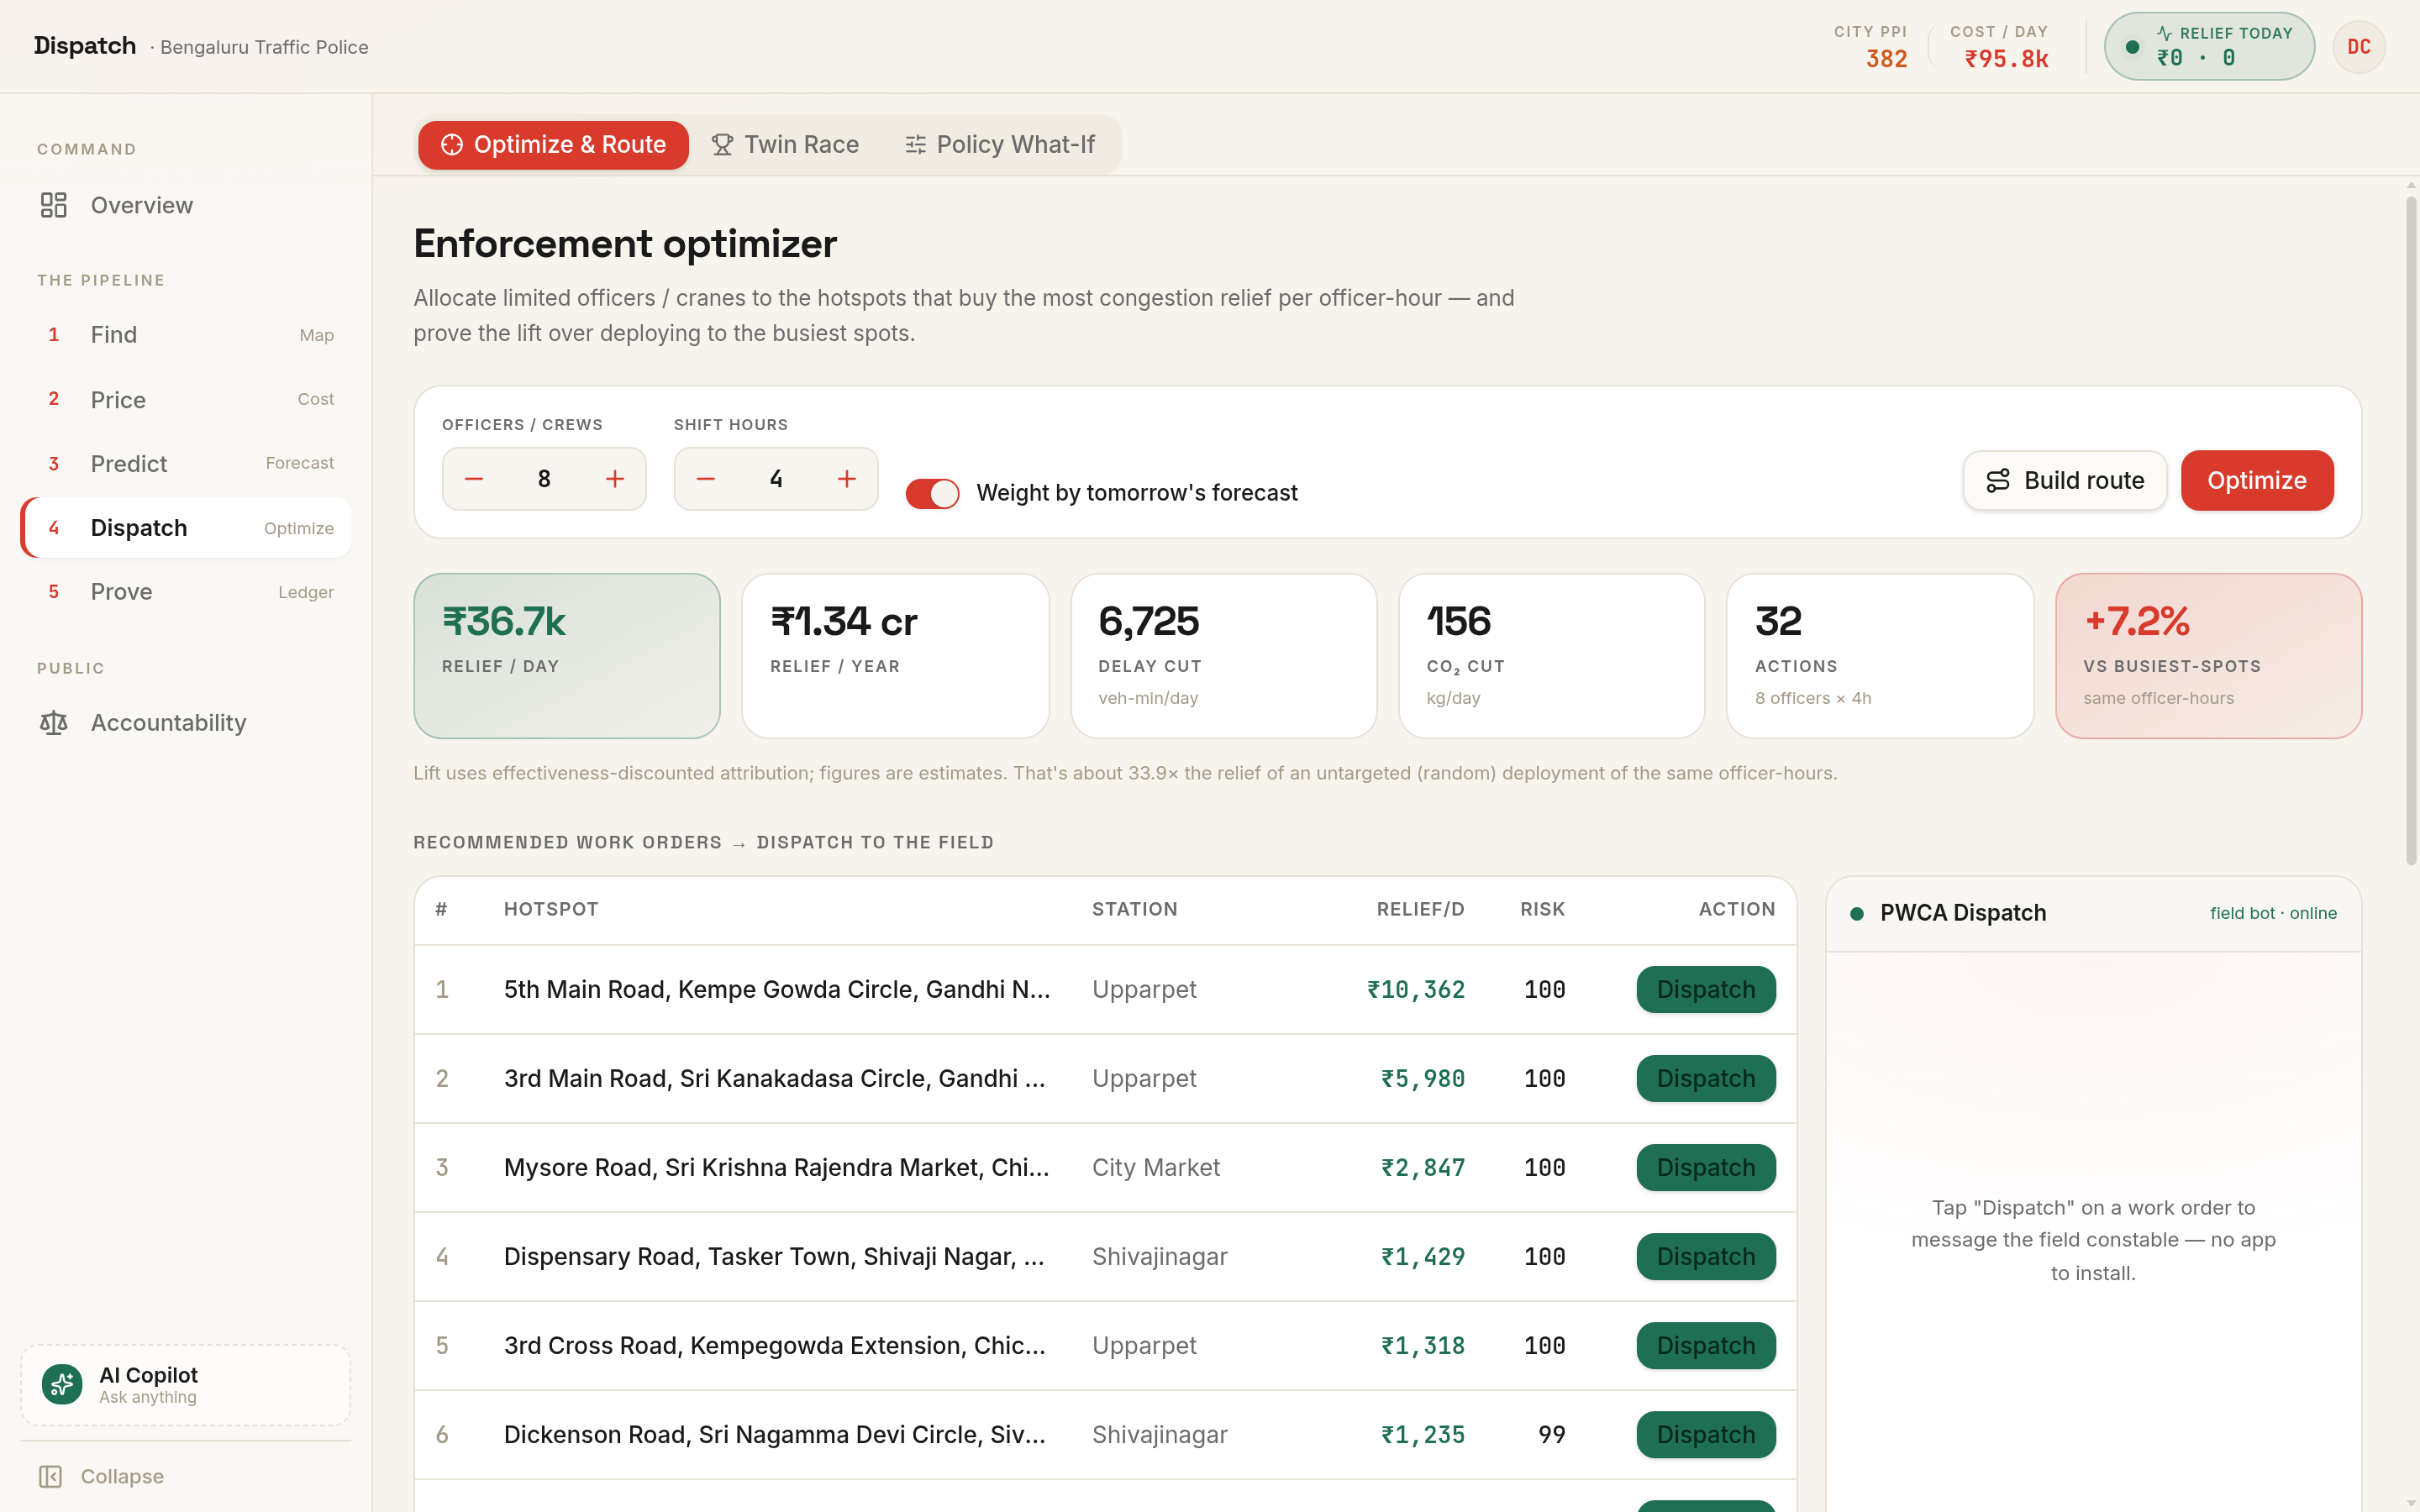Click the City PPI 382 value

pos(1886,59)
